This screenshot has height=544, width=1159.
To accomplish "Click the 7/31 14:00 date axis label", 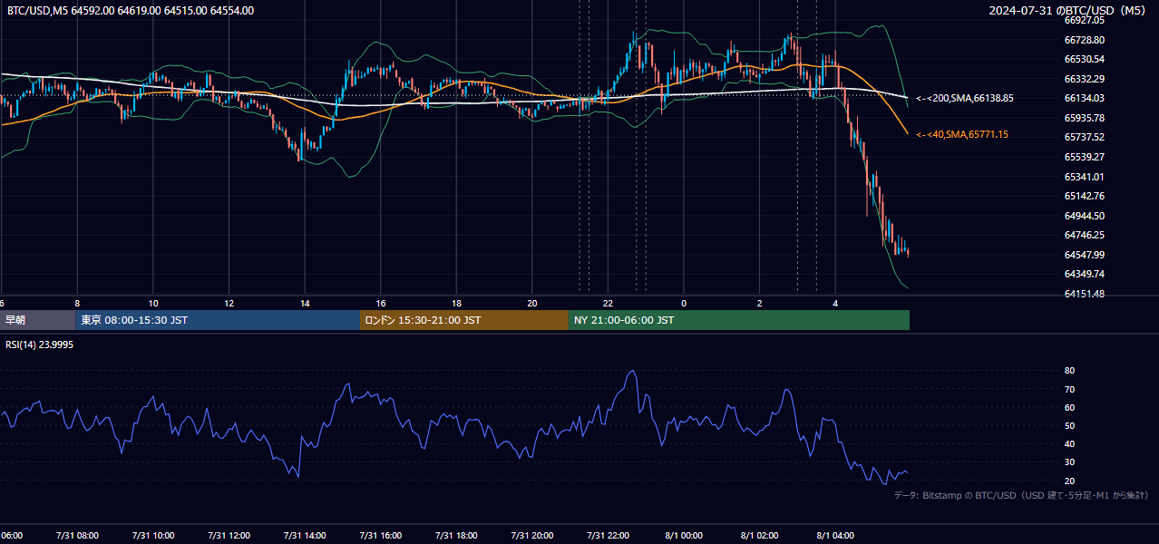I will [x=306, y=536].
